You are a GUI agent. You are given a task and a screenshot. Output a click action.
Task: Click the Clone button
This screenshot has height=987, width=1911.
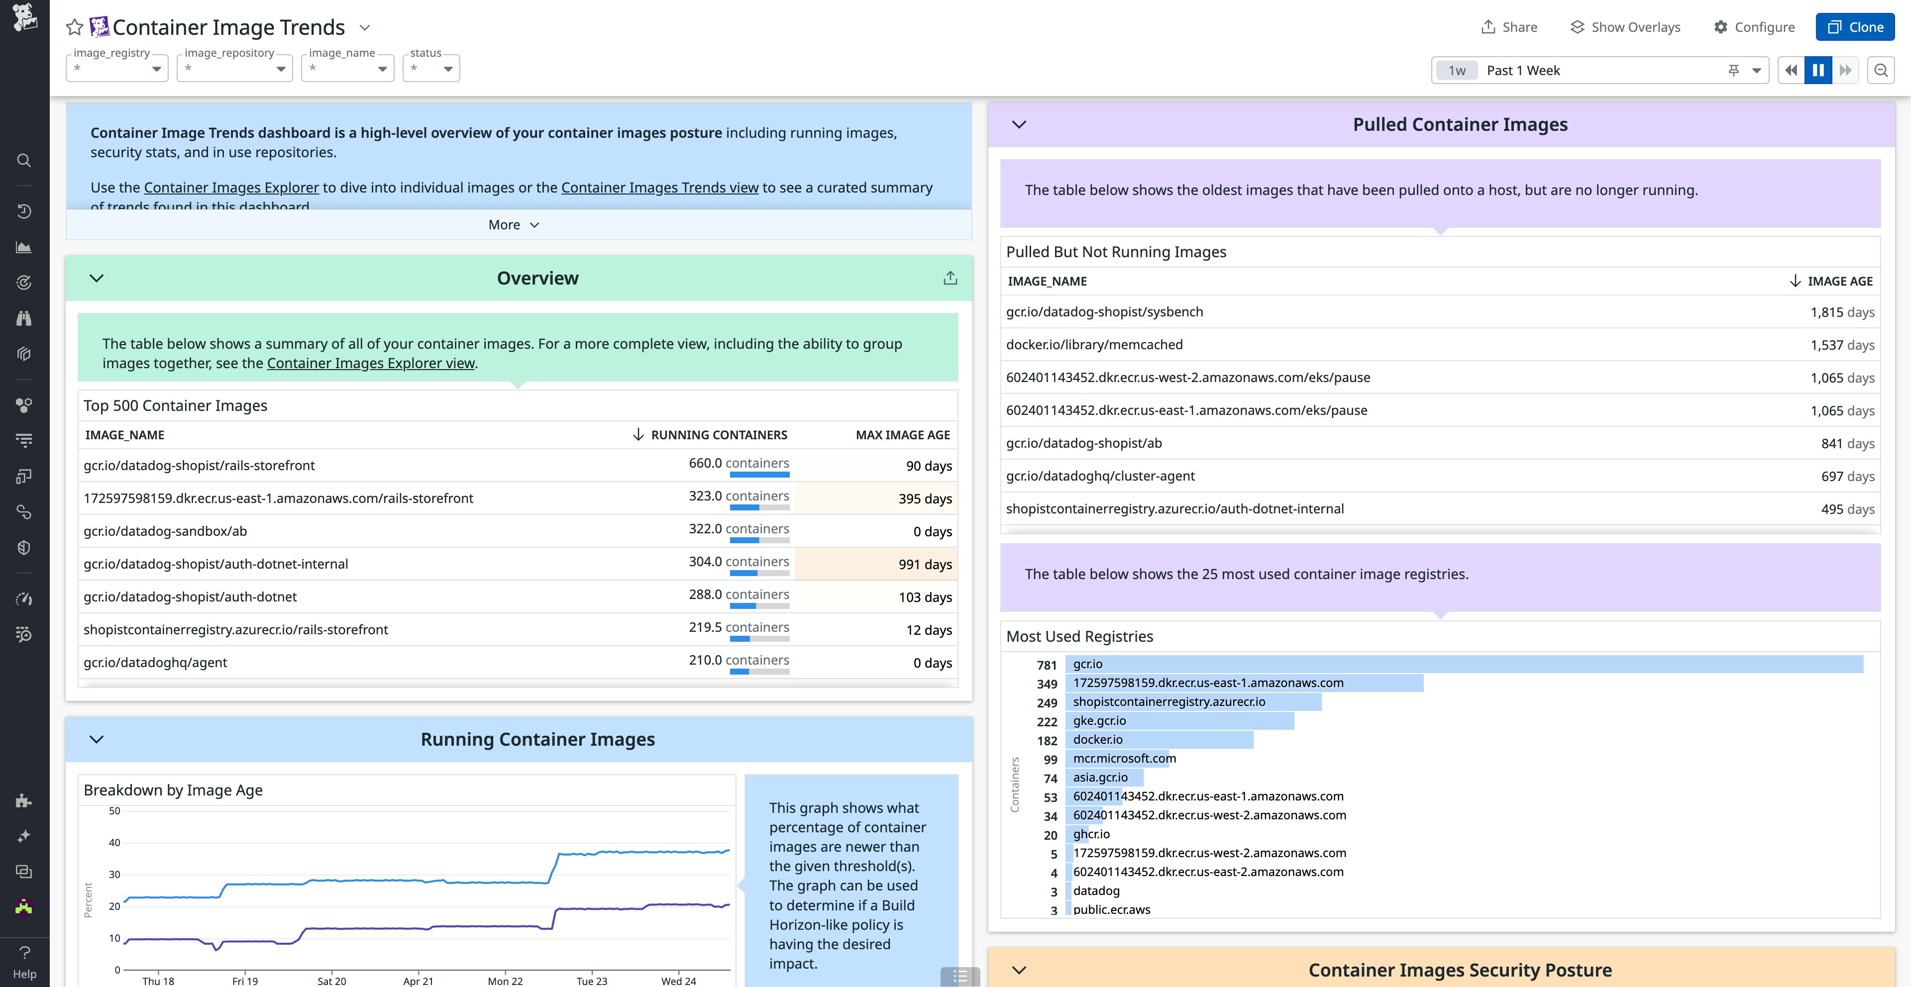tap(1854, 27)
